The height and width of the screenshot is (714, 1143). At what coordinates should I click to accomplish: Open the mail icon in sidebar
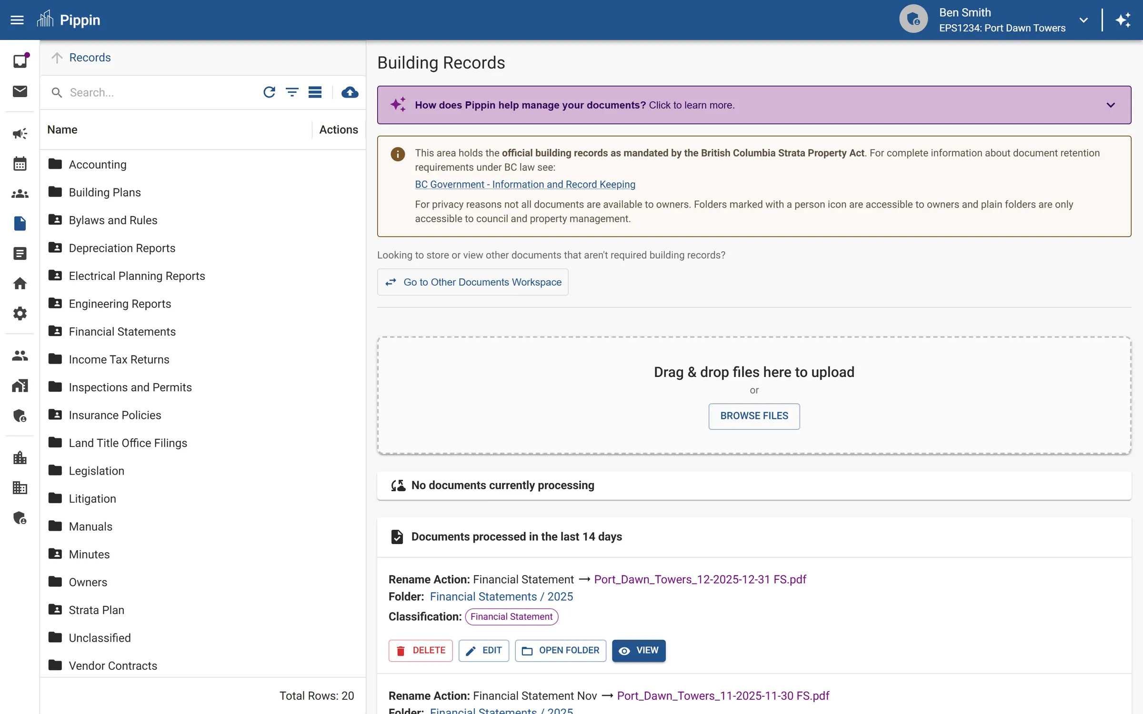point(20,91)
